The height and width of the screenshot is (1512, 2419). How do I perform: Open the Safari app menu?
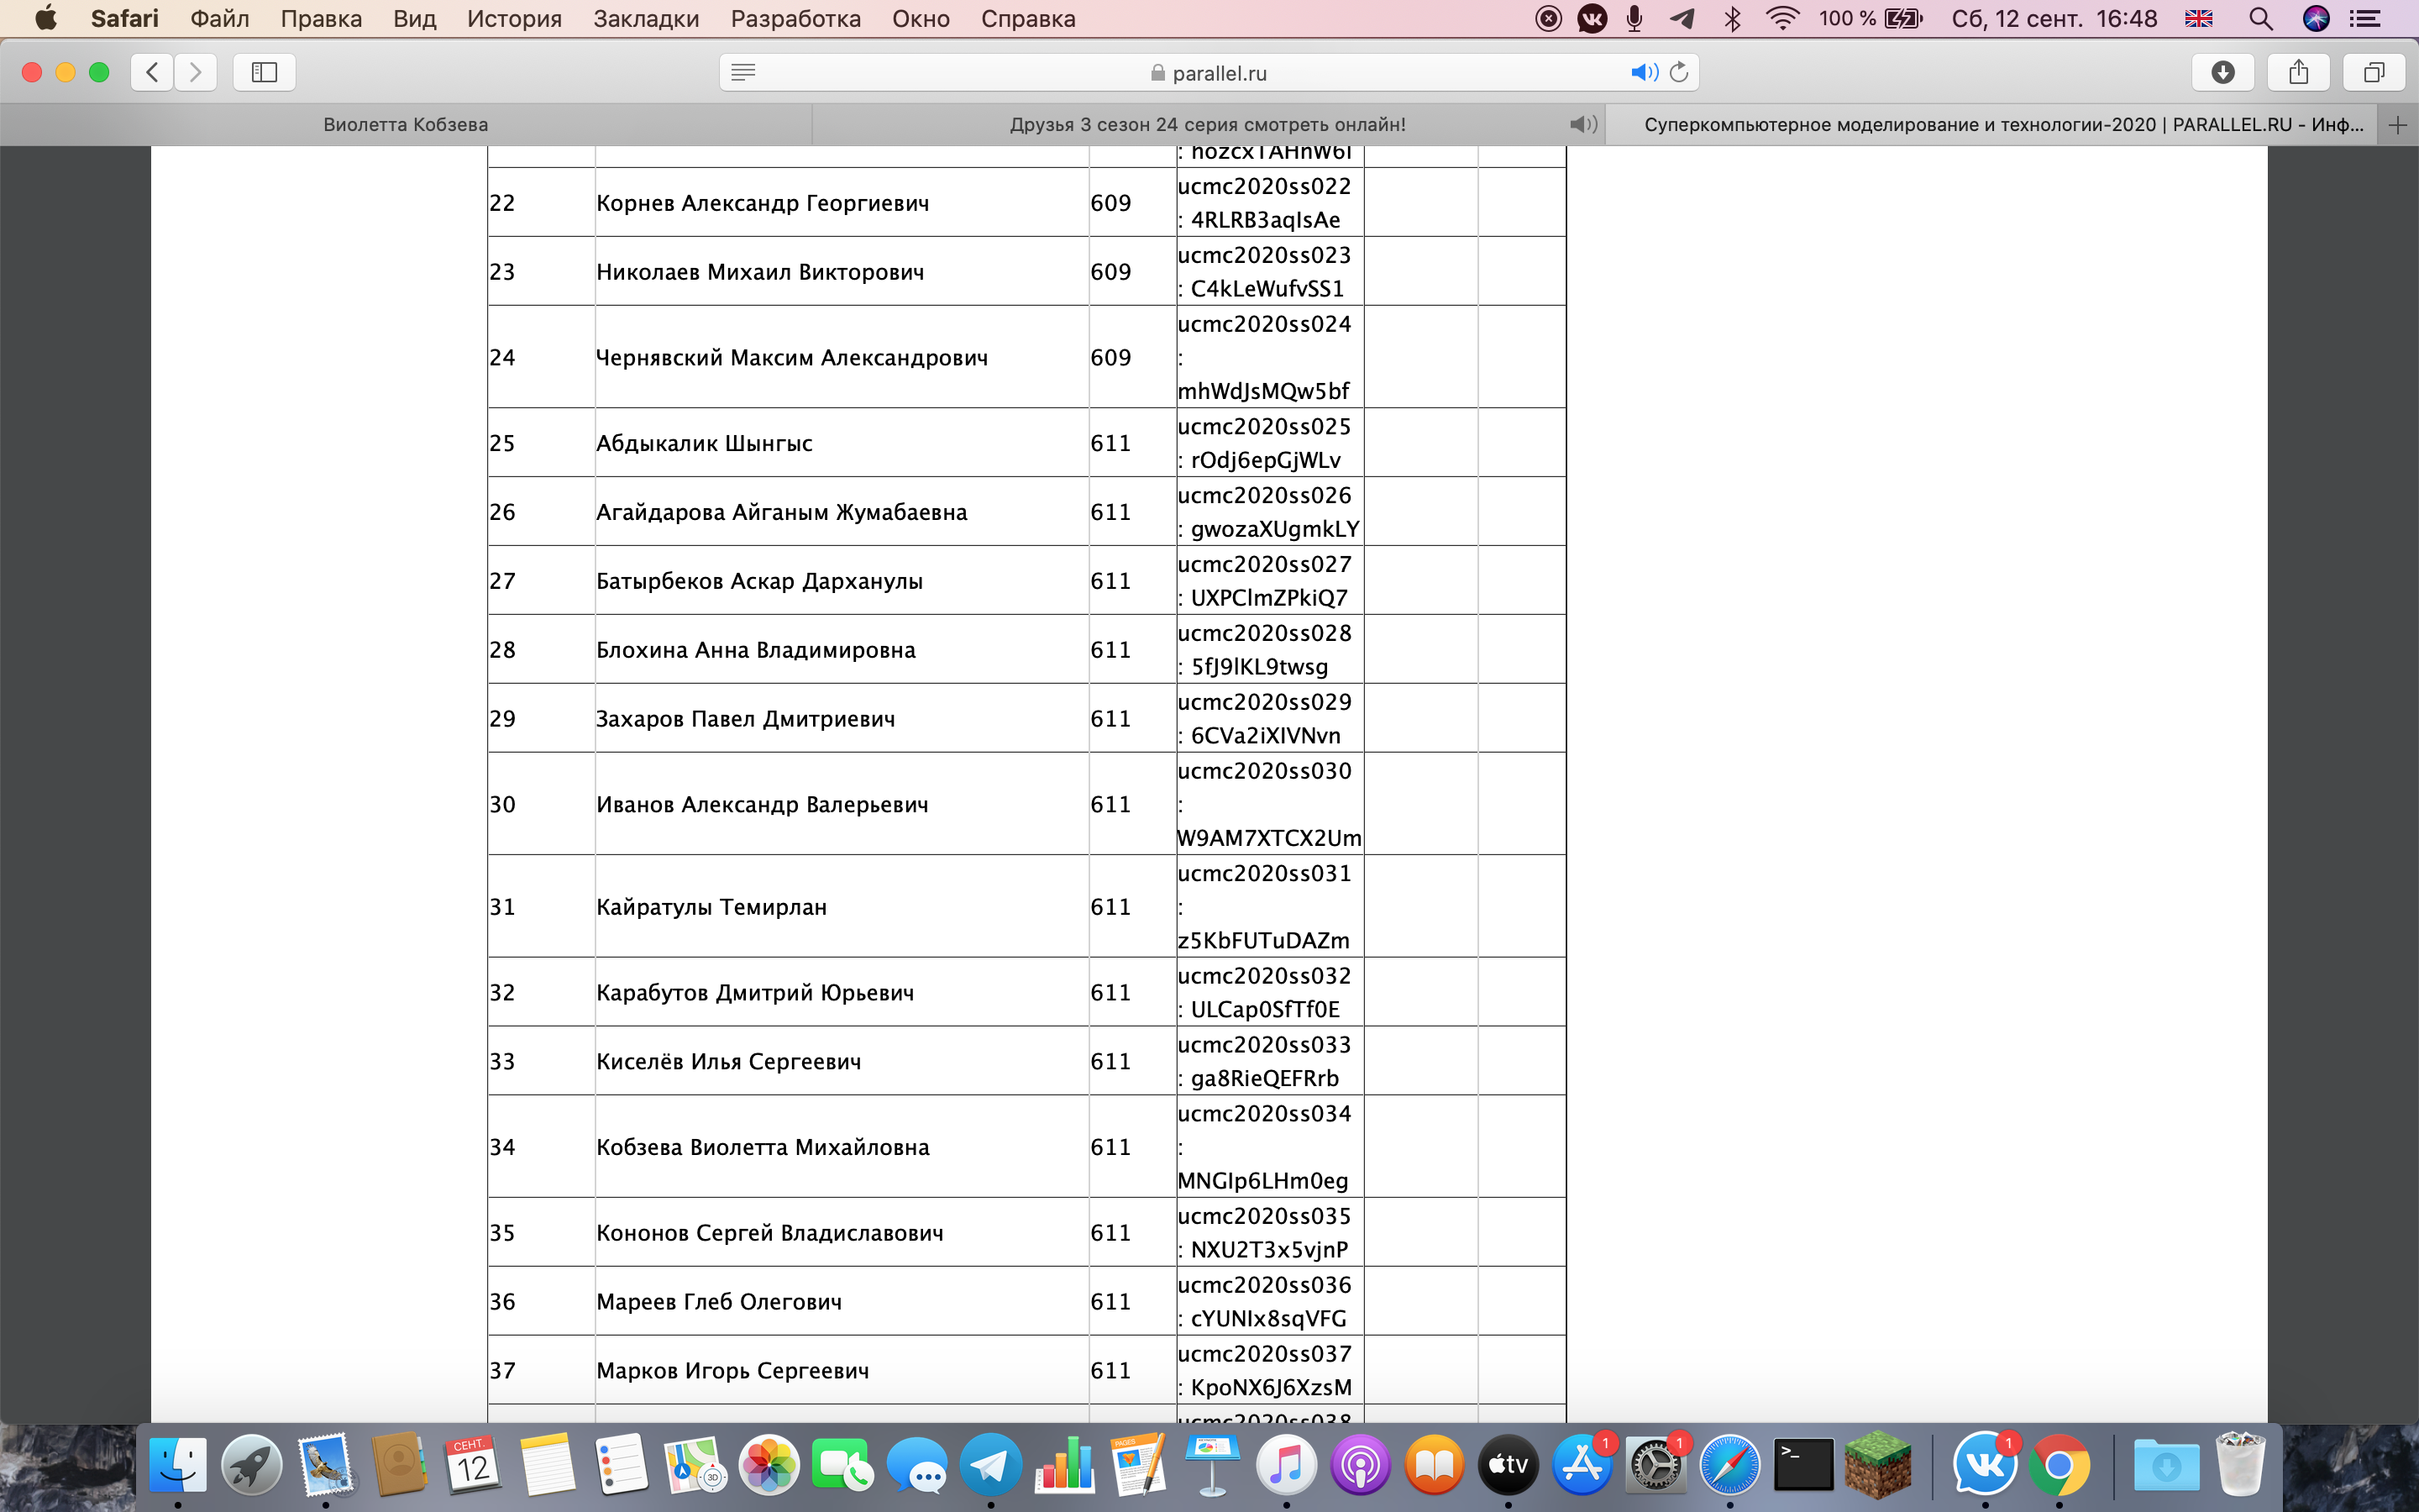[x=124, y=18]
